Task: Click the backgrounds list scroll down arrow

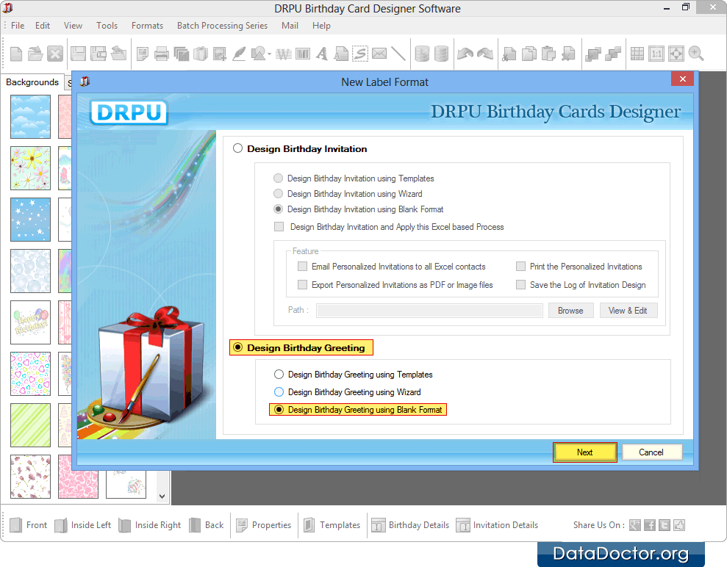Action: (162, 496)
